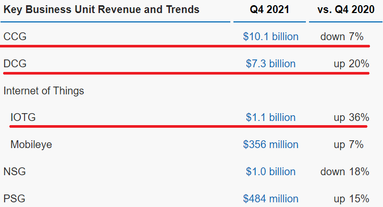
Task: Click the 'Internet of Things' group label
Action: (x=44, y=91)
